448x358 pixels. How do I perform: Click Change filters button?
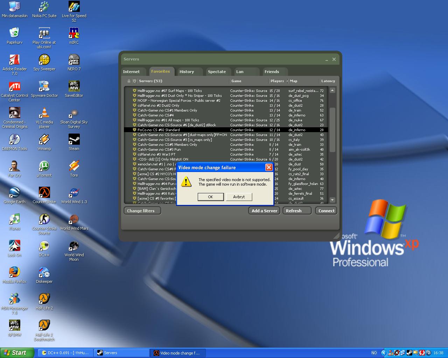click(142, 211)
